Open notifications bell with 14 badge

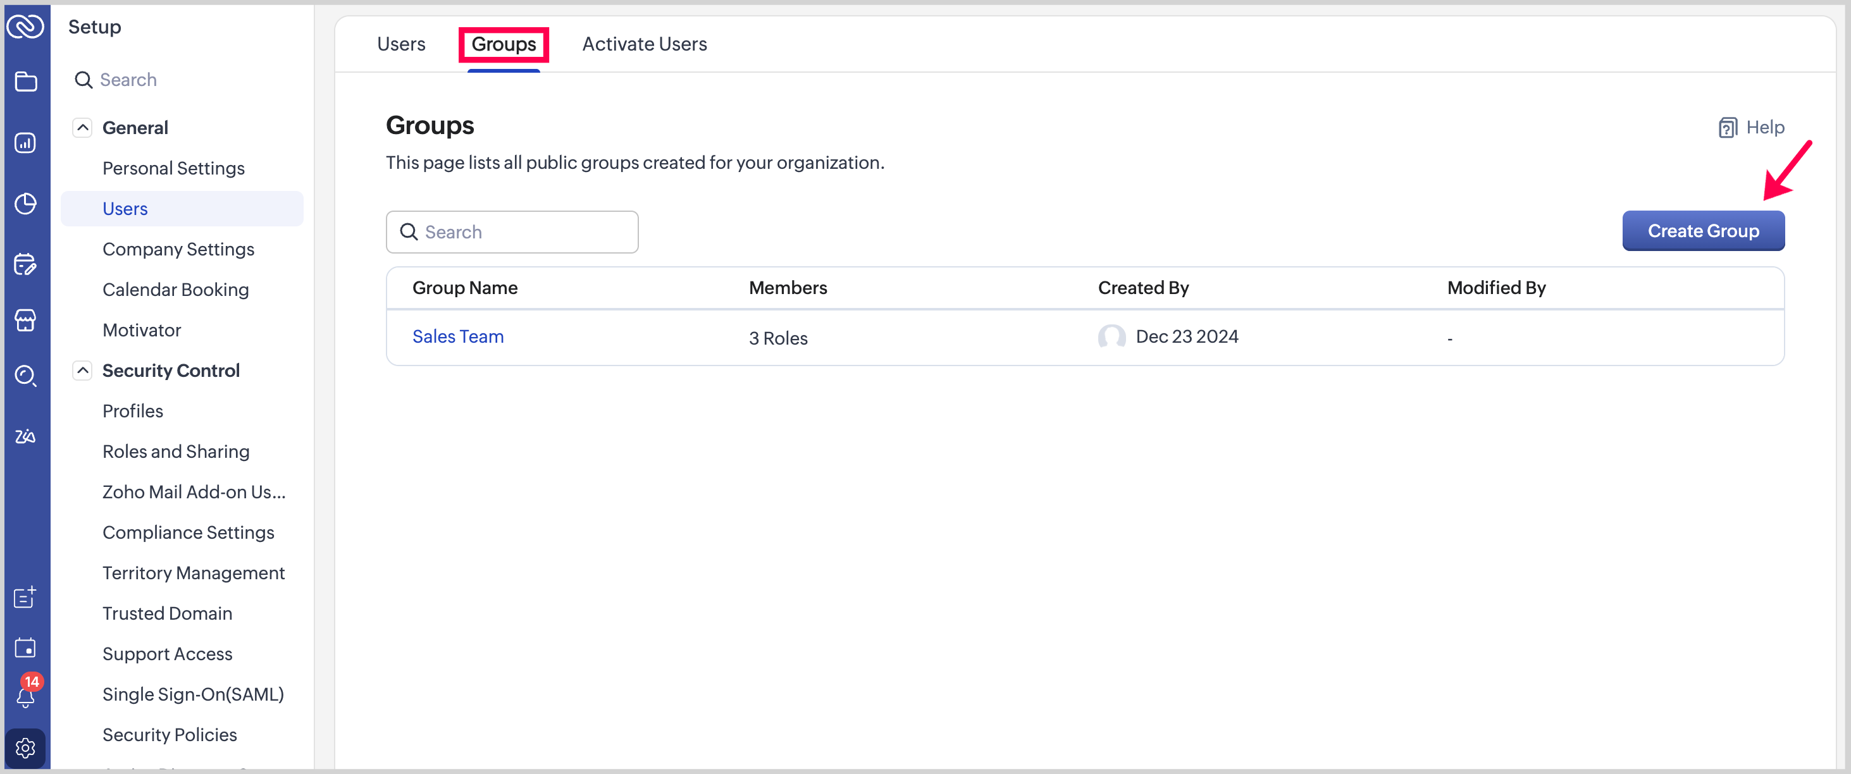click(x=26, y=695)
